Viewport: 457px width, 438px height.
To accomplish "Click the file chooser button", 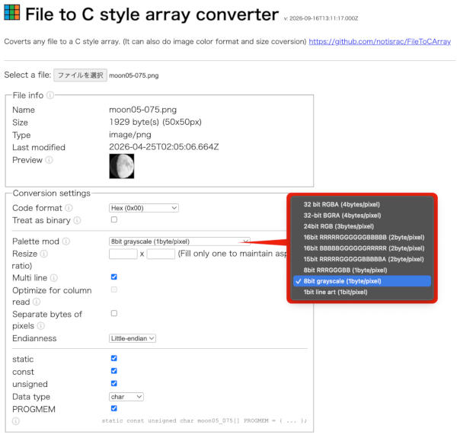I will (80, 75).
